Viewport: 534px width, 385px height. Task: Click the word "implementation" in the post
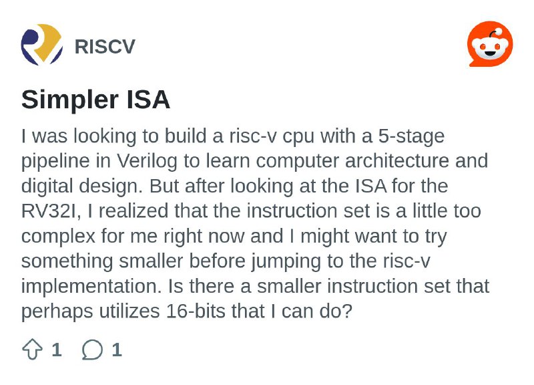point(91,287)
